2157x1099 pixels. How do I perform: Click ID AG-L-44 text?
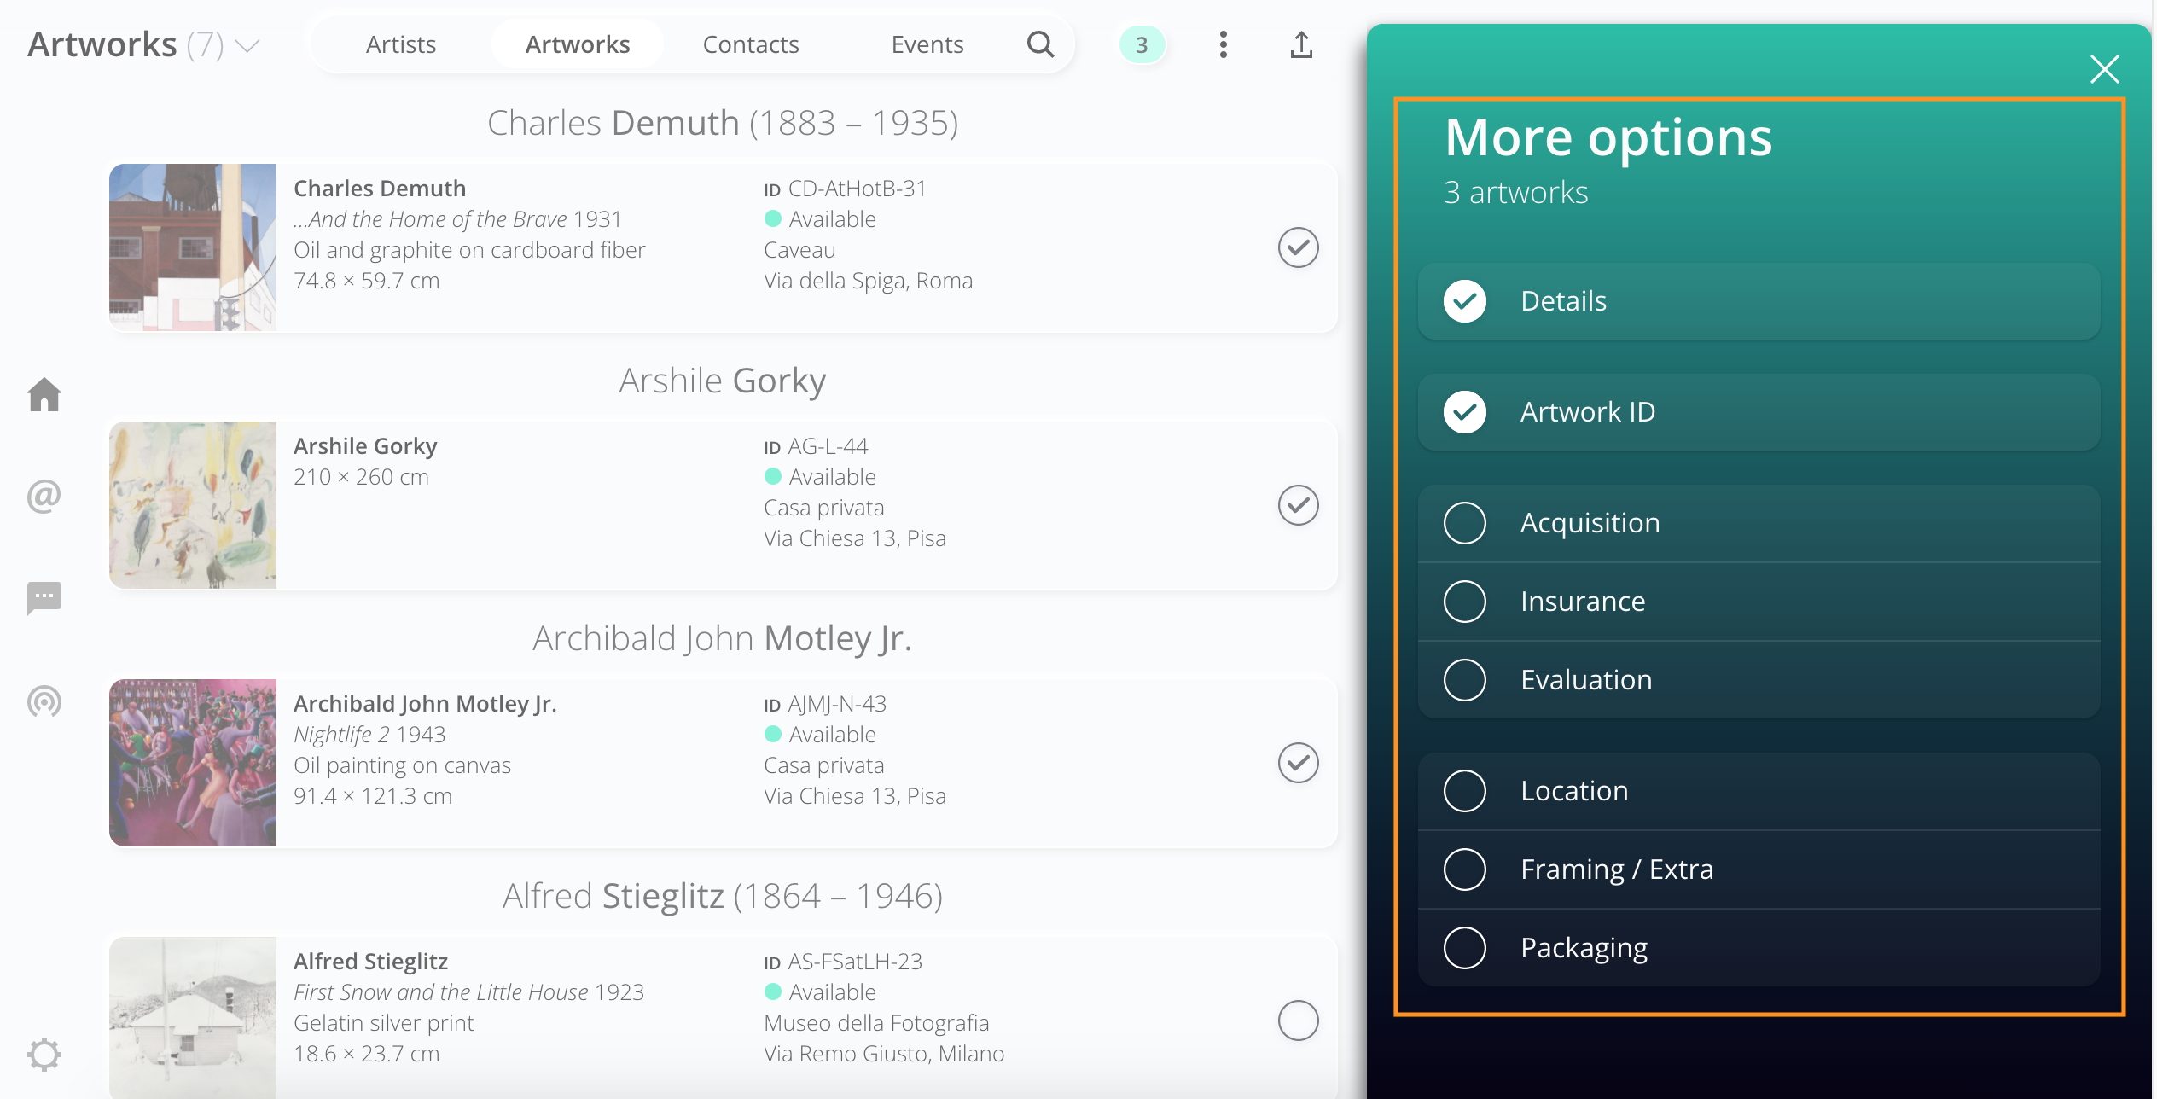(x=816, y=446)
